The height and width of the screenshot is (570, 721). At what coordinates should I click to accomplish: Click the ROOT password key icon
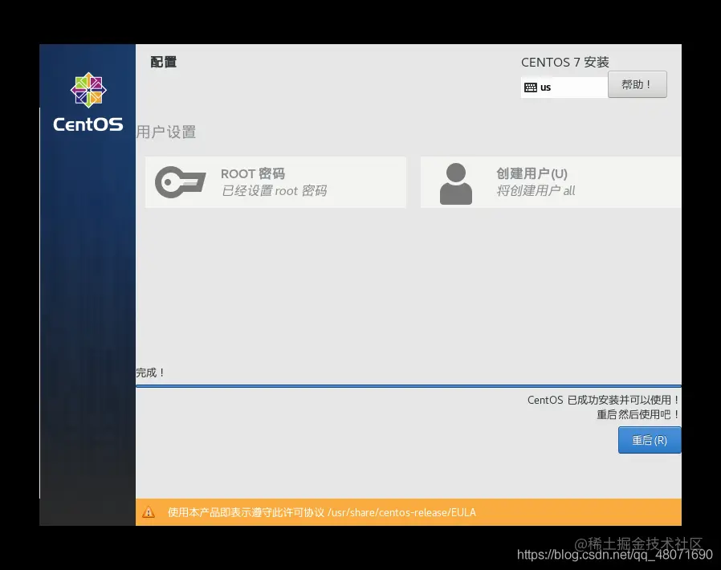pos(180,182)
